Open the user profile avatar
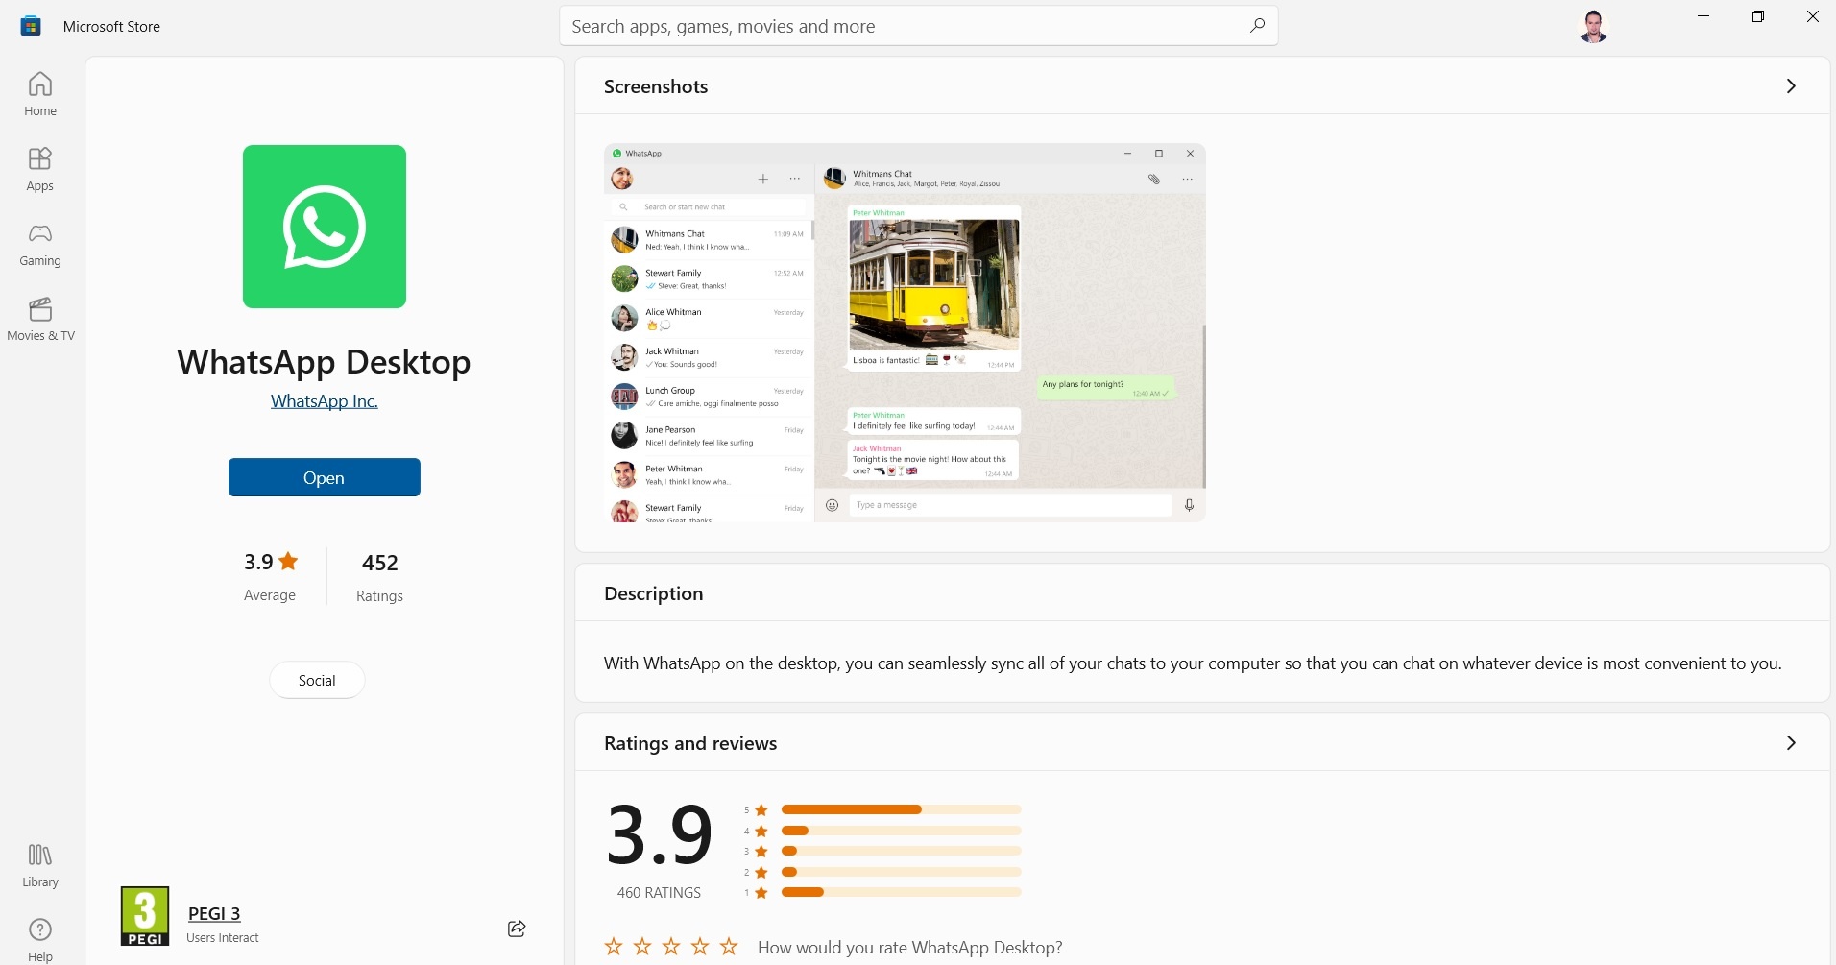The width and height of the screenshot is (1836, 965). pos(1593,26)
